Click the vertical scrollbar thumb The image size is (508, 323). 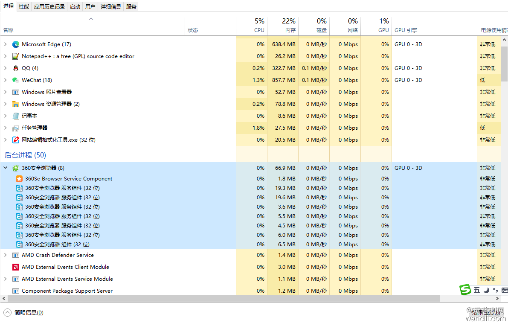(x=504, y=64)
